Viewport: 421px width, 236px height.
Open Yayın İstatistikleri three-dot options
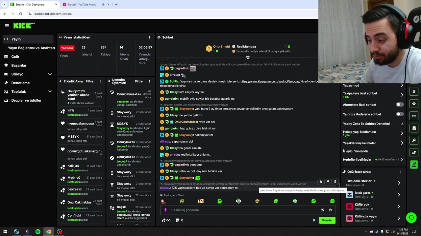point(149,37)
